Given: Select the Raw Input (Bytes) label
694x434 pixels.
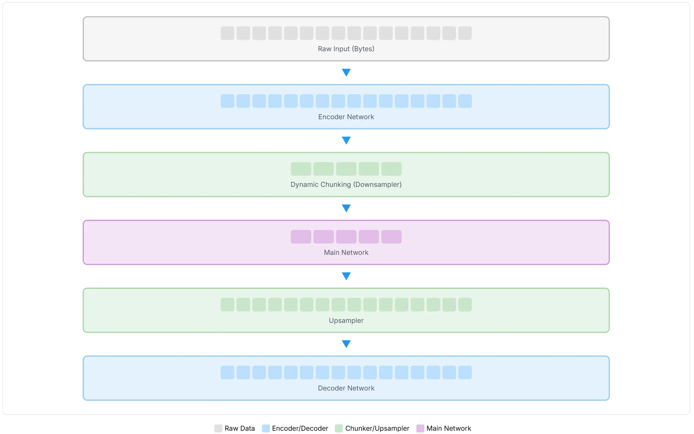Looking at the screenshot, I should [x=346, y=49].
